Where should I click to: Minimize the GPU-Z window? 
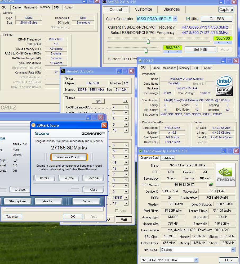tap(224, 151)
